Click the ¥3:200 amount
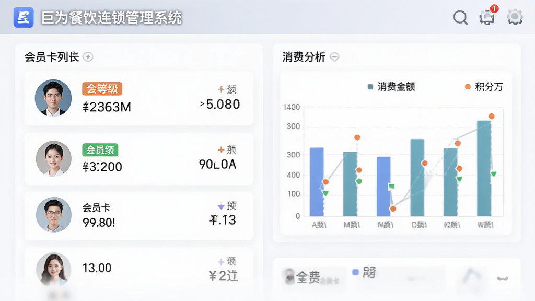Viewport: 535px width, 301px height. [x=102, y=167]
